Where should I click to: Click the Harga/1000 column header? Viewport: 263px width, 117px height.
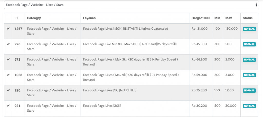click(x=201, y=18)
